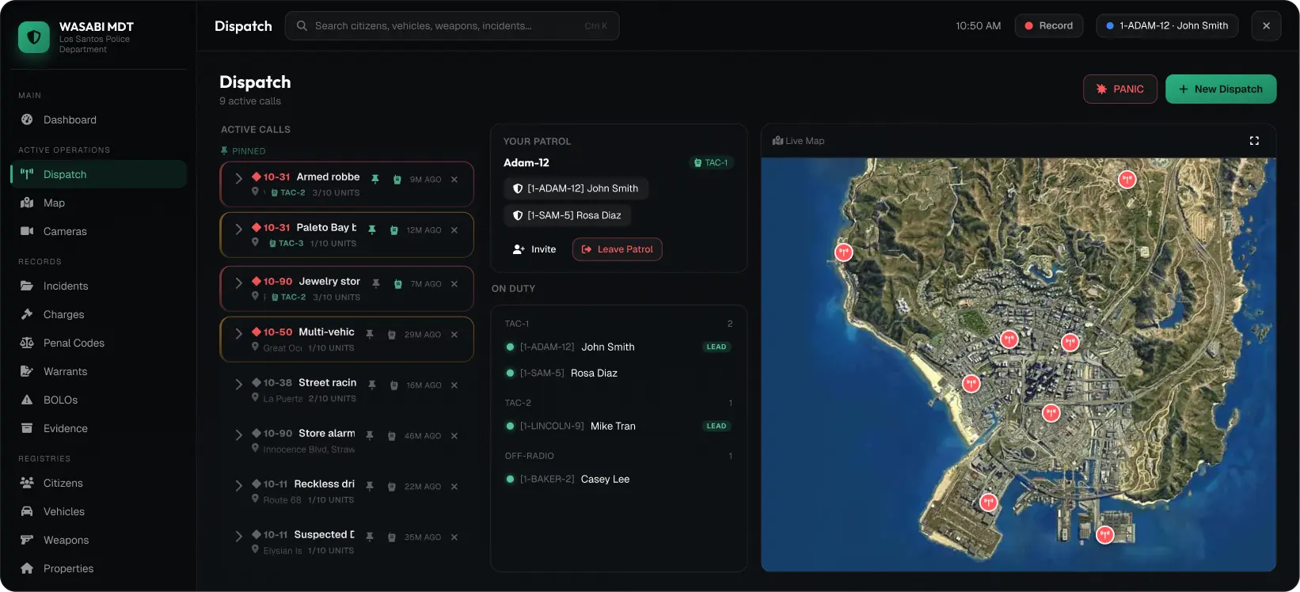The image size is (1300, 592).
Task: Click the Charges gavel icon
Action: [x=27, y=314]
